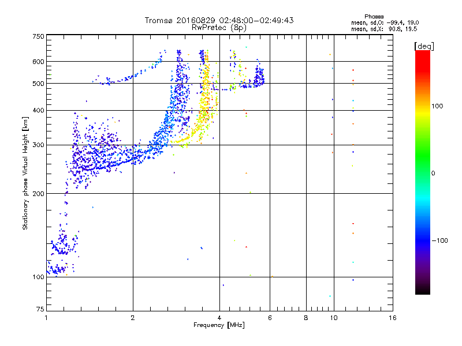This screenshot has width=462, height=346.
Task: Click the black bottom of the colorbar
Action: click(x=423, y=290)
